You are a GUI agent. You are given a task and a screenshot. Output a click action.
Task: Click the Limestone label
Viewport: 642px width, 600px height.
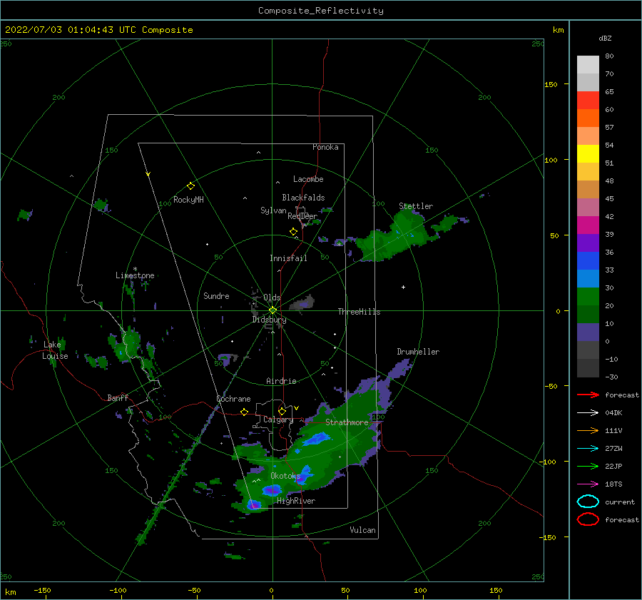point(135,275)
